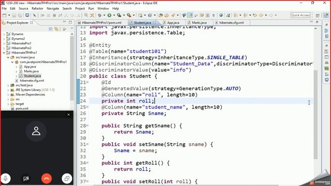Minimize the editor area
Image resolution: width=331 pixels, height=186 pixels.
tap(311, 22)
